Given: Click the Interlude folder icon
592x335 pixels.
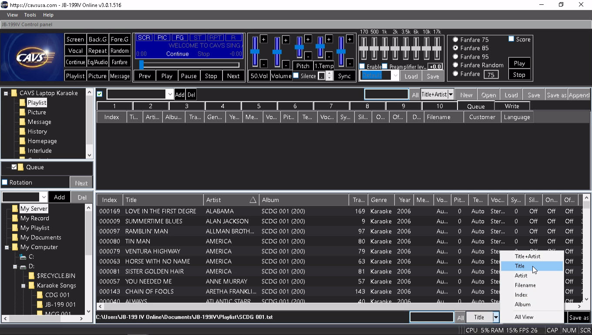Looking at the screenshot, I should 22,150.
